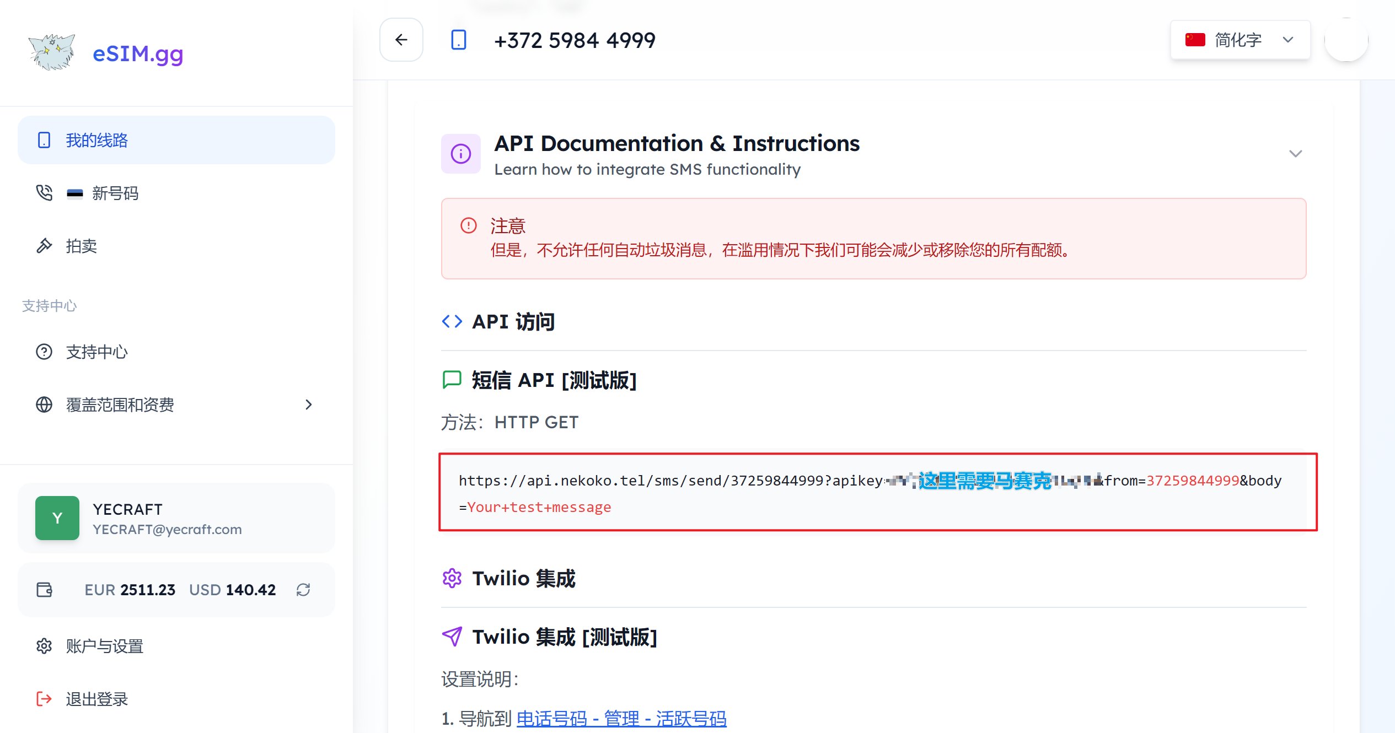Screen dimensions: 1395x733
Task: Click the chat bubble icon beside 短信 API
Action: (x=452, y=380)
